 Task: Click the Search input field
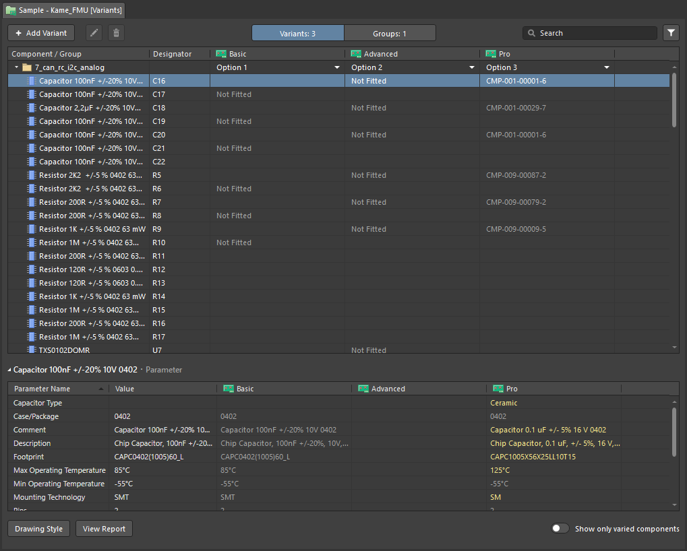[593, 33]
